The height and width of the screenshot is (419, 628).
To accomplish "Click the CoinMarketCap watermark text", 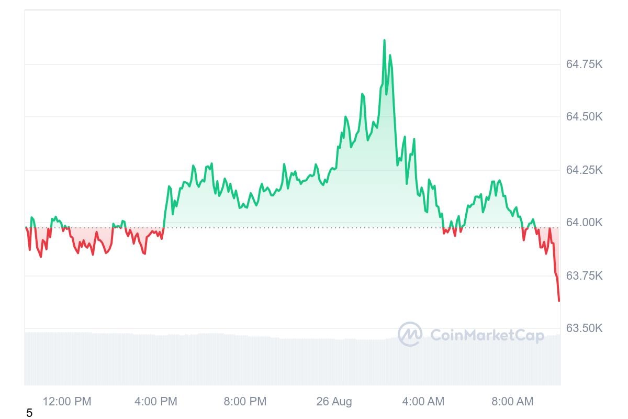I will pos(487,335).
